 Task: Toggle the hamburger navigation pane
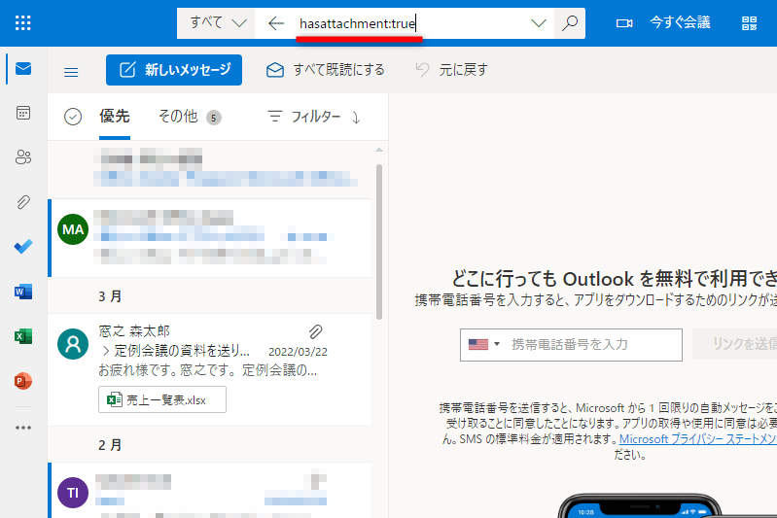(71, 72)
